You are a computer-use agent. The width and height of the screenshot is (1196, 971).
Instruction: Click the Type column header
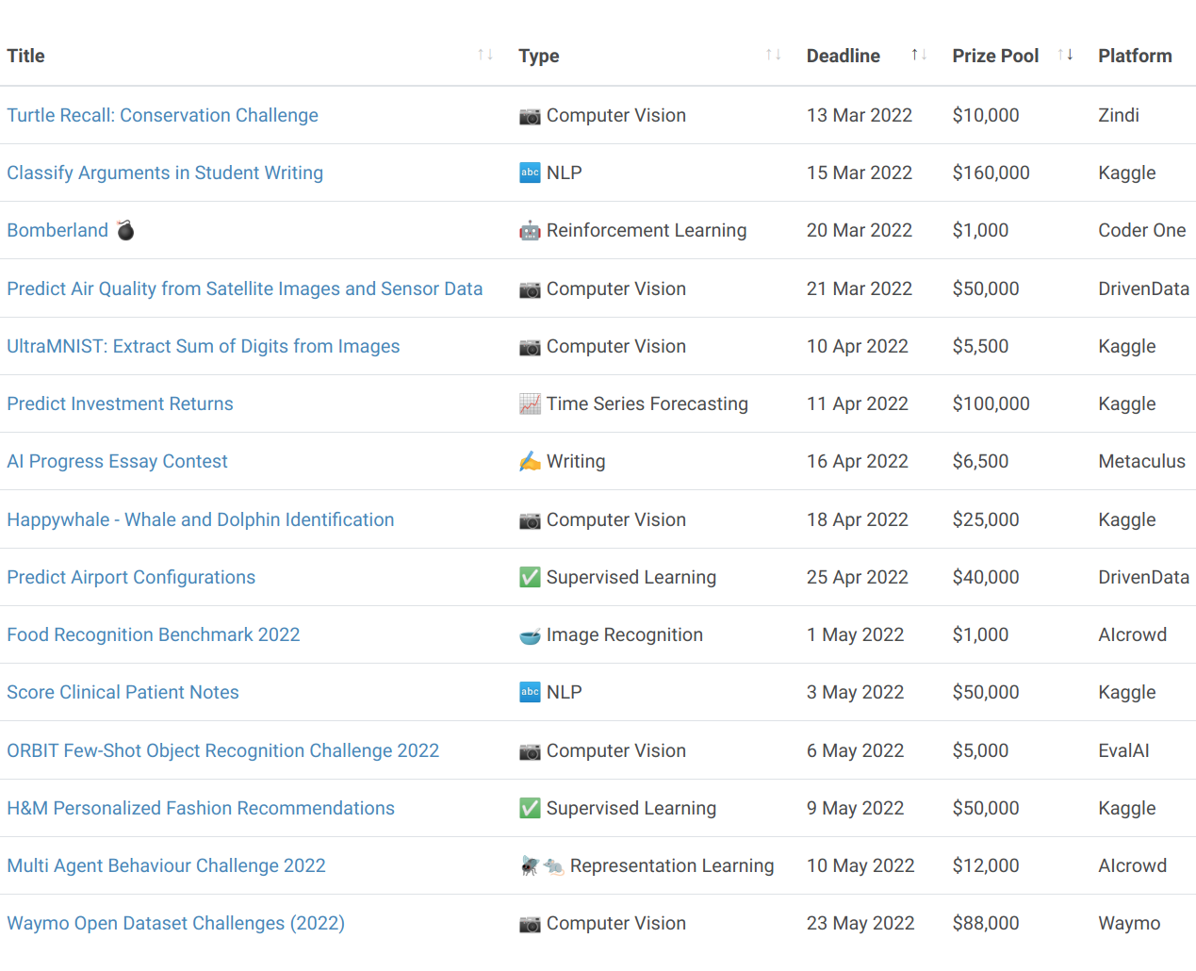pos(538,56)
